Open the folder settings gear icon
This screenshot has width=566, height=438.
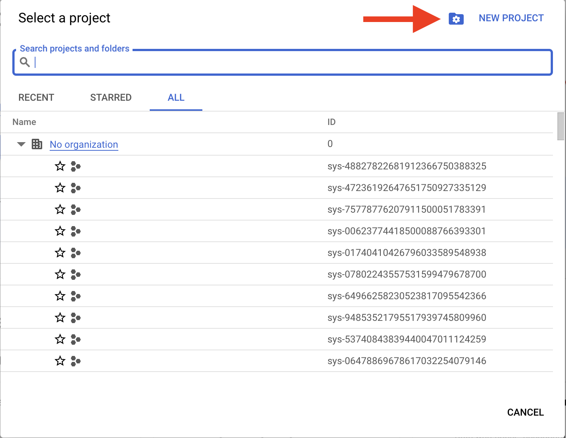point(456,19)
